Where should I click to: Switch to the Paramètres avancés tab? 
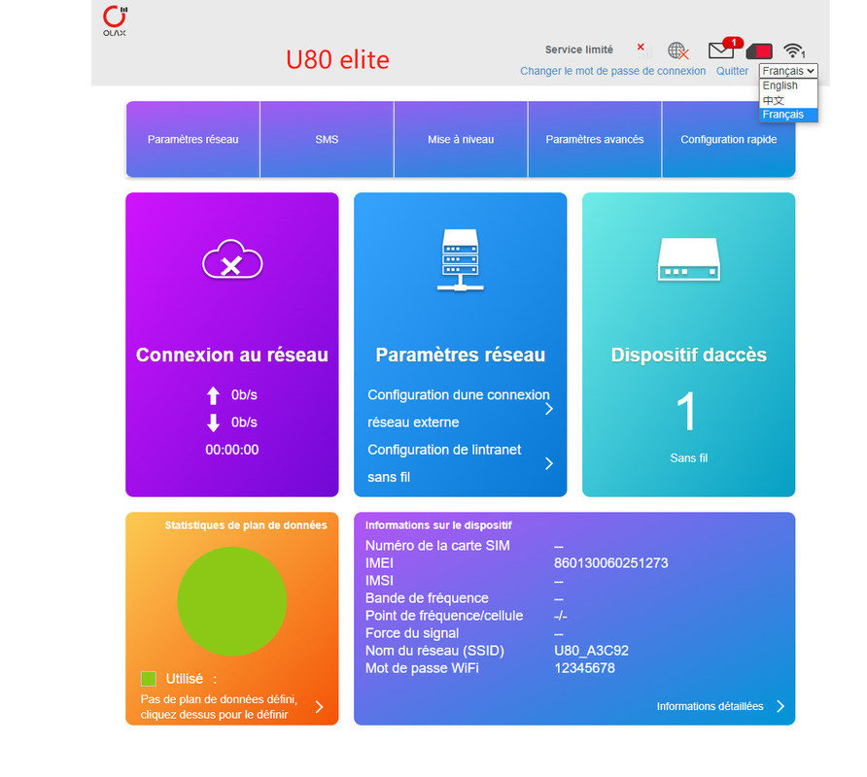pyautogui.click(x=595, y=140)
